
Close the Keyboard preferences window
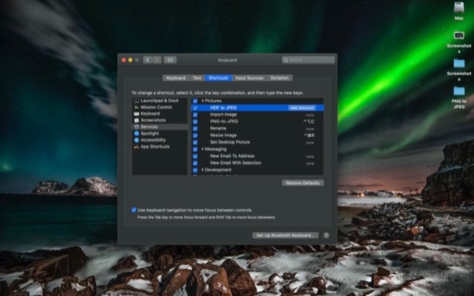pyautogui.click(x=124, y=60)
